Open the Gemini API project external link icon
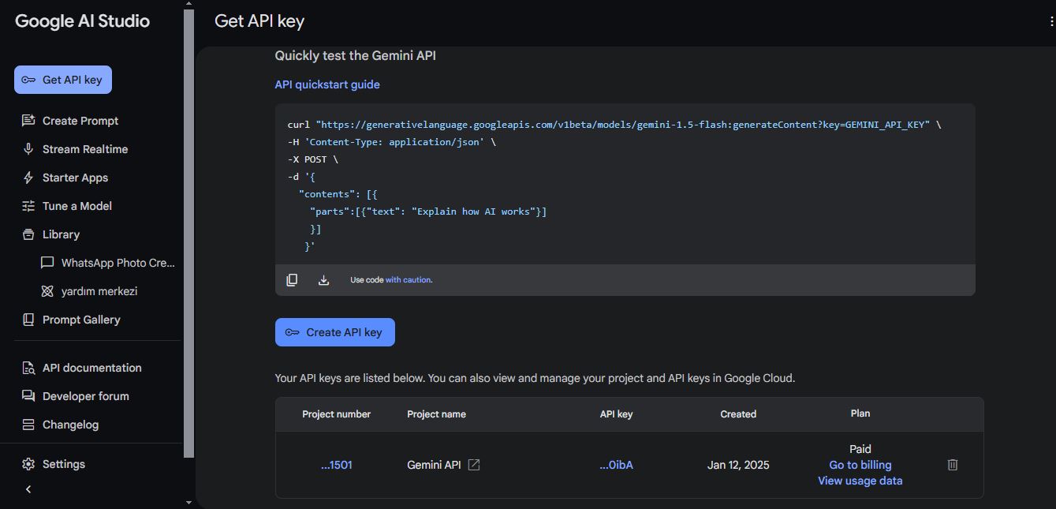 pos(474,465)
